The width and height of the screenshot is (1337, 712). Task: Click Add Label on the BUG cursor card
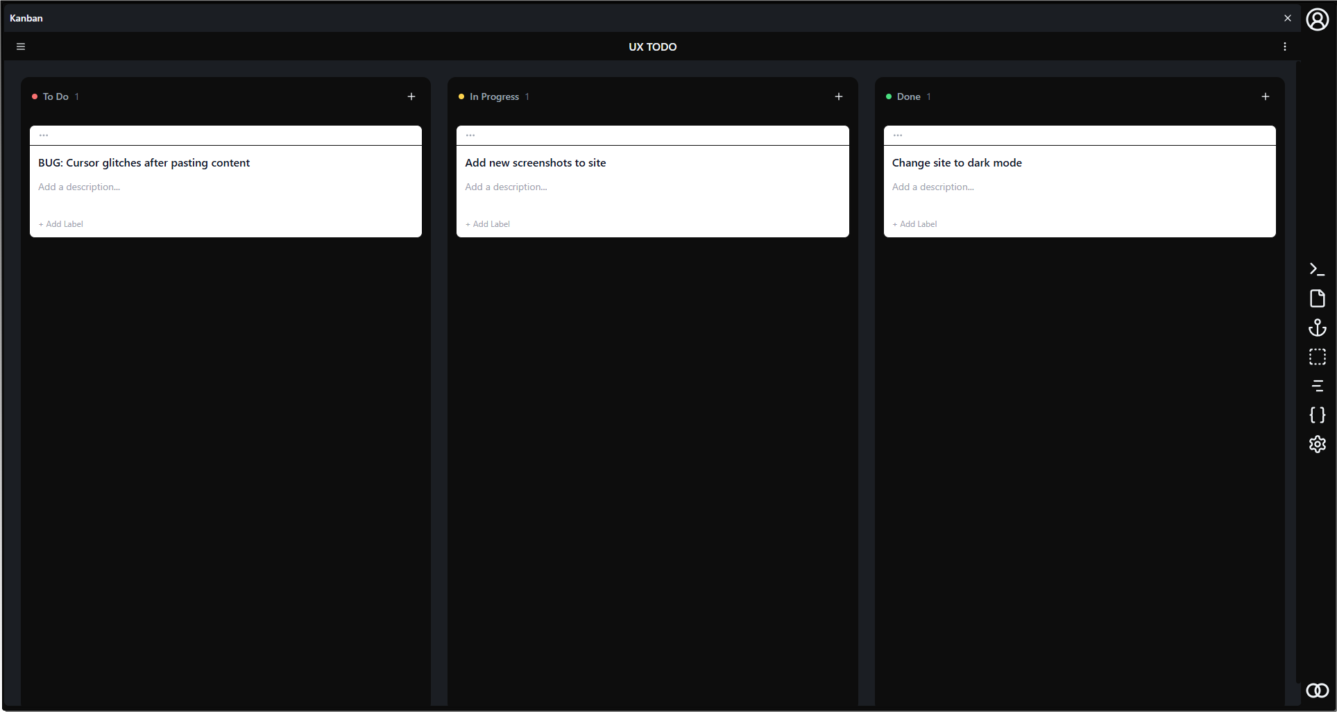pyautogui.click(x=60, y=223)
